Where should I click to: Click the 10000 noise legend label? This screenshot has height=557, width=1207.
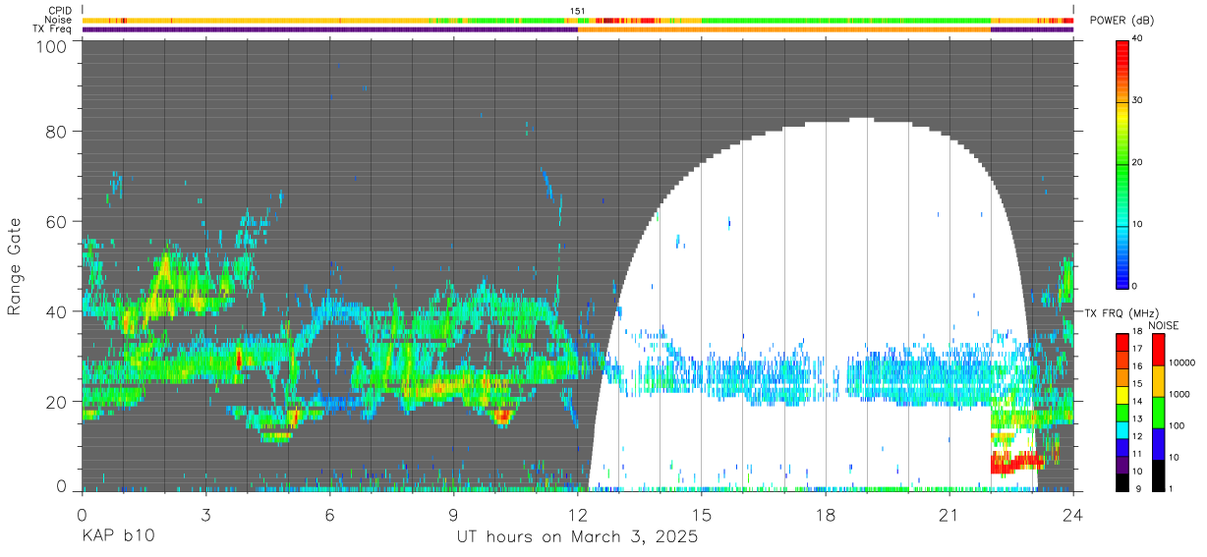click(1180, 363)
